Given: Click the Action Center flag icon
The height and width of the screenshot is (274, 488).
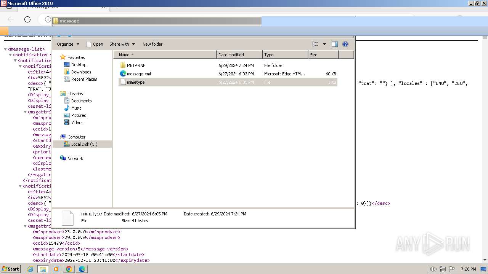Looking at the screenshot, I should pyautogui.click(x=451, y=269).
